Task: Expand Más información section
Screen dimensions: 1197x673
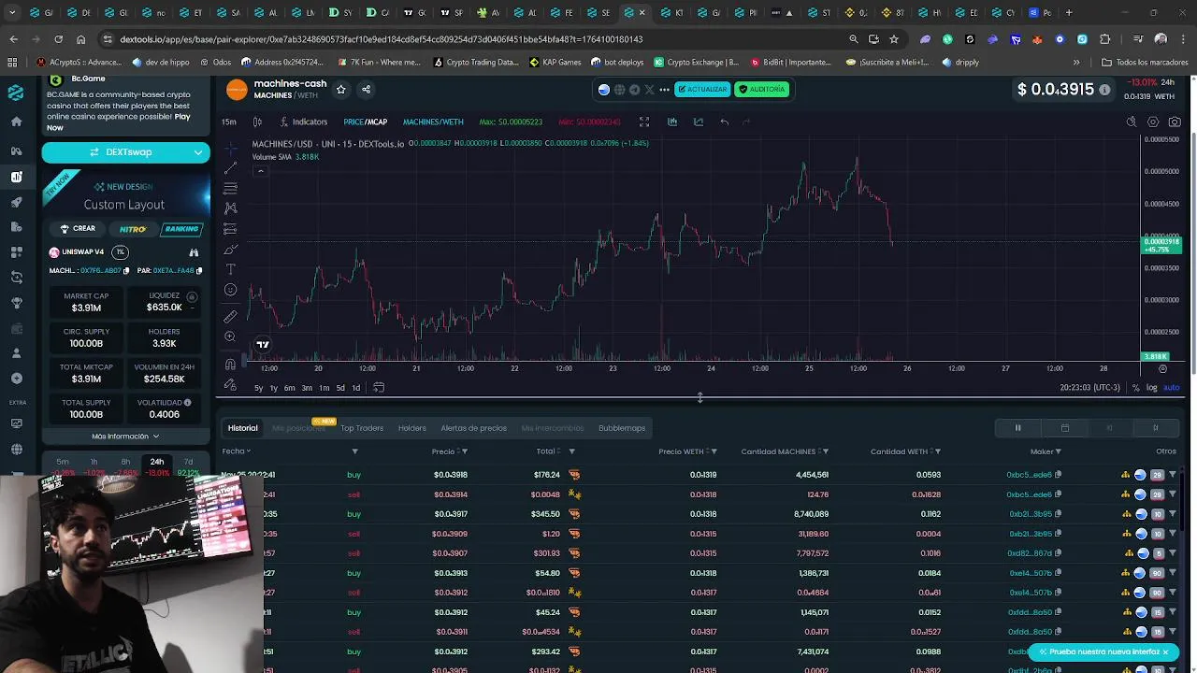Action: [x=125, y=436]
